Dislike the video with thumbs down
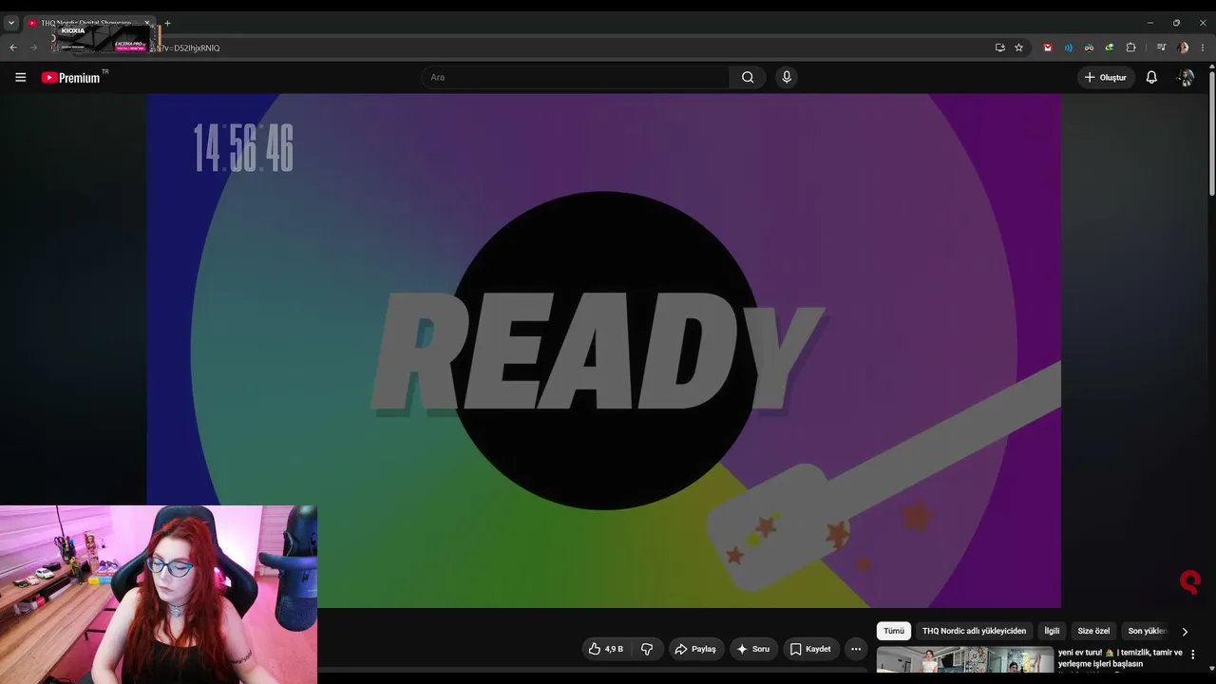Screen dimensions: 1216x684 point(647,649)
